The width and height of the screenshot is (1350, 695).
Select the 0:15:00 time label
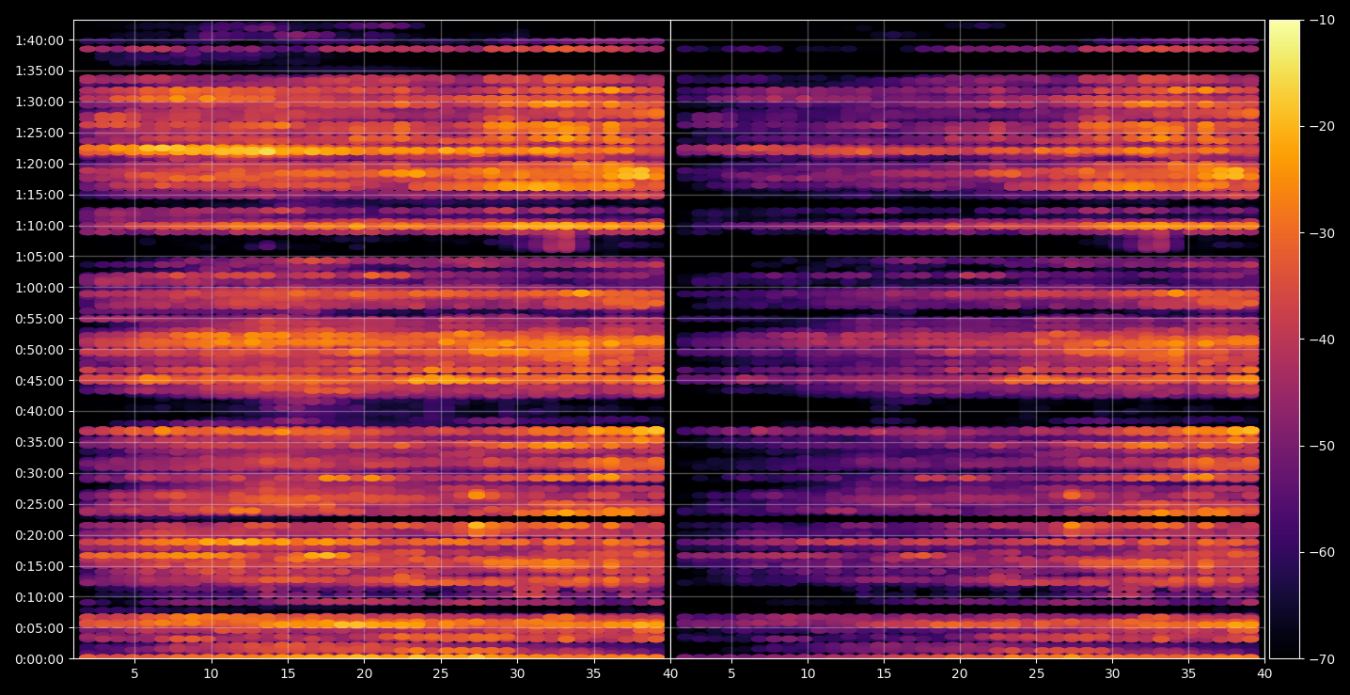point(39,566)
